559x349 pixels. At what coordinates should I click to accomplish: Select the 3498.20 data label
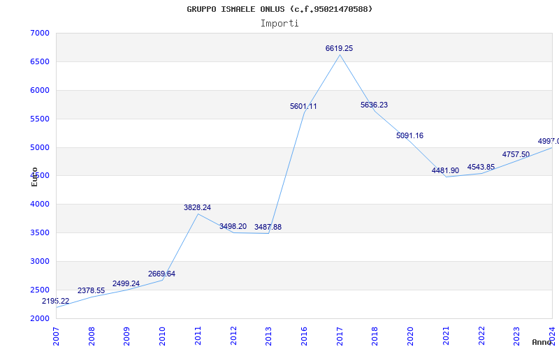(x=233, y=226)
